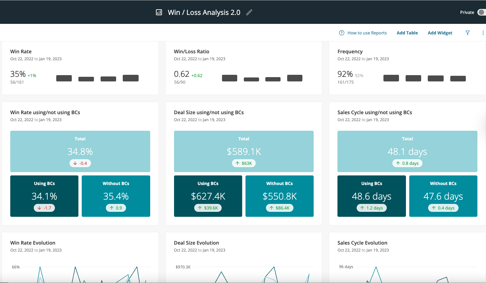Click the 0.8 days increase badge on Sales Cycle
The image size is (486, 283).
[407, 163]
